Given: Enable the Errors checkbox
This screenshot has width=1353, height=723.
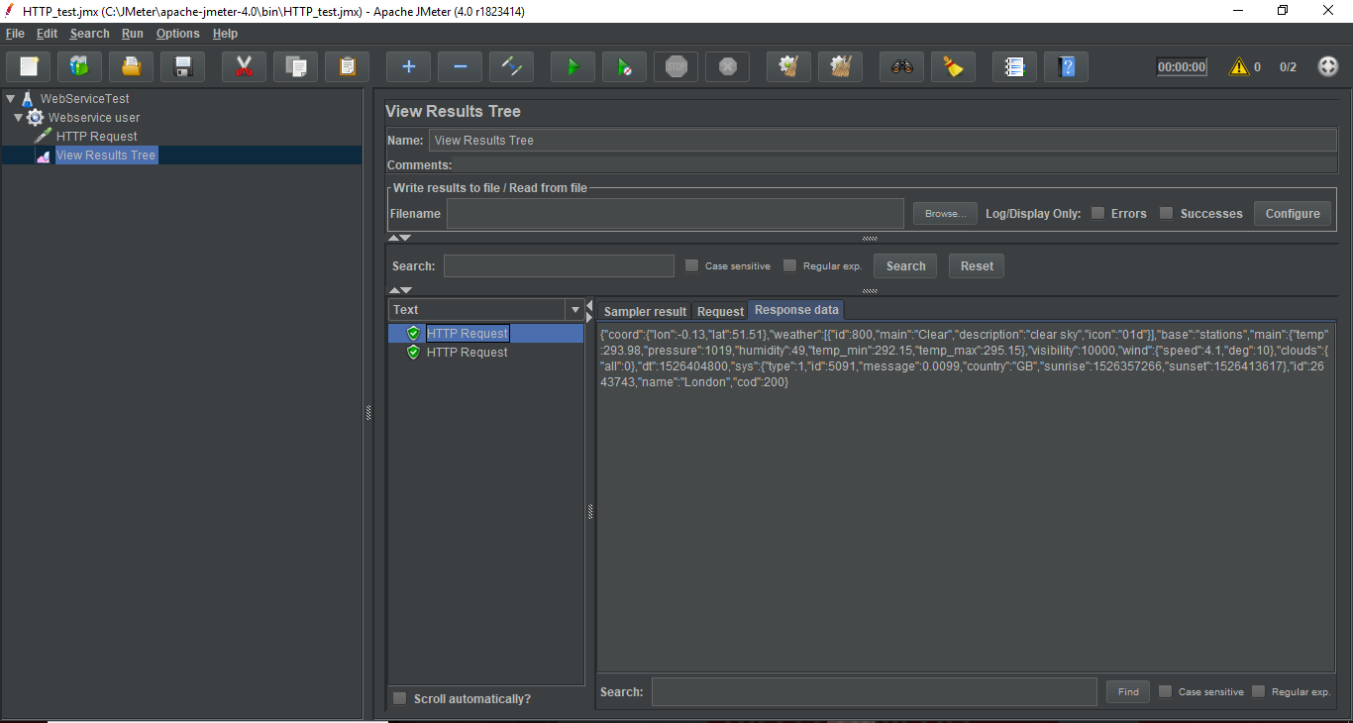Looking at the screenshot, I should click(x=1098, y=213).
